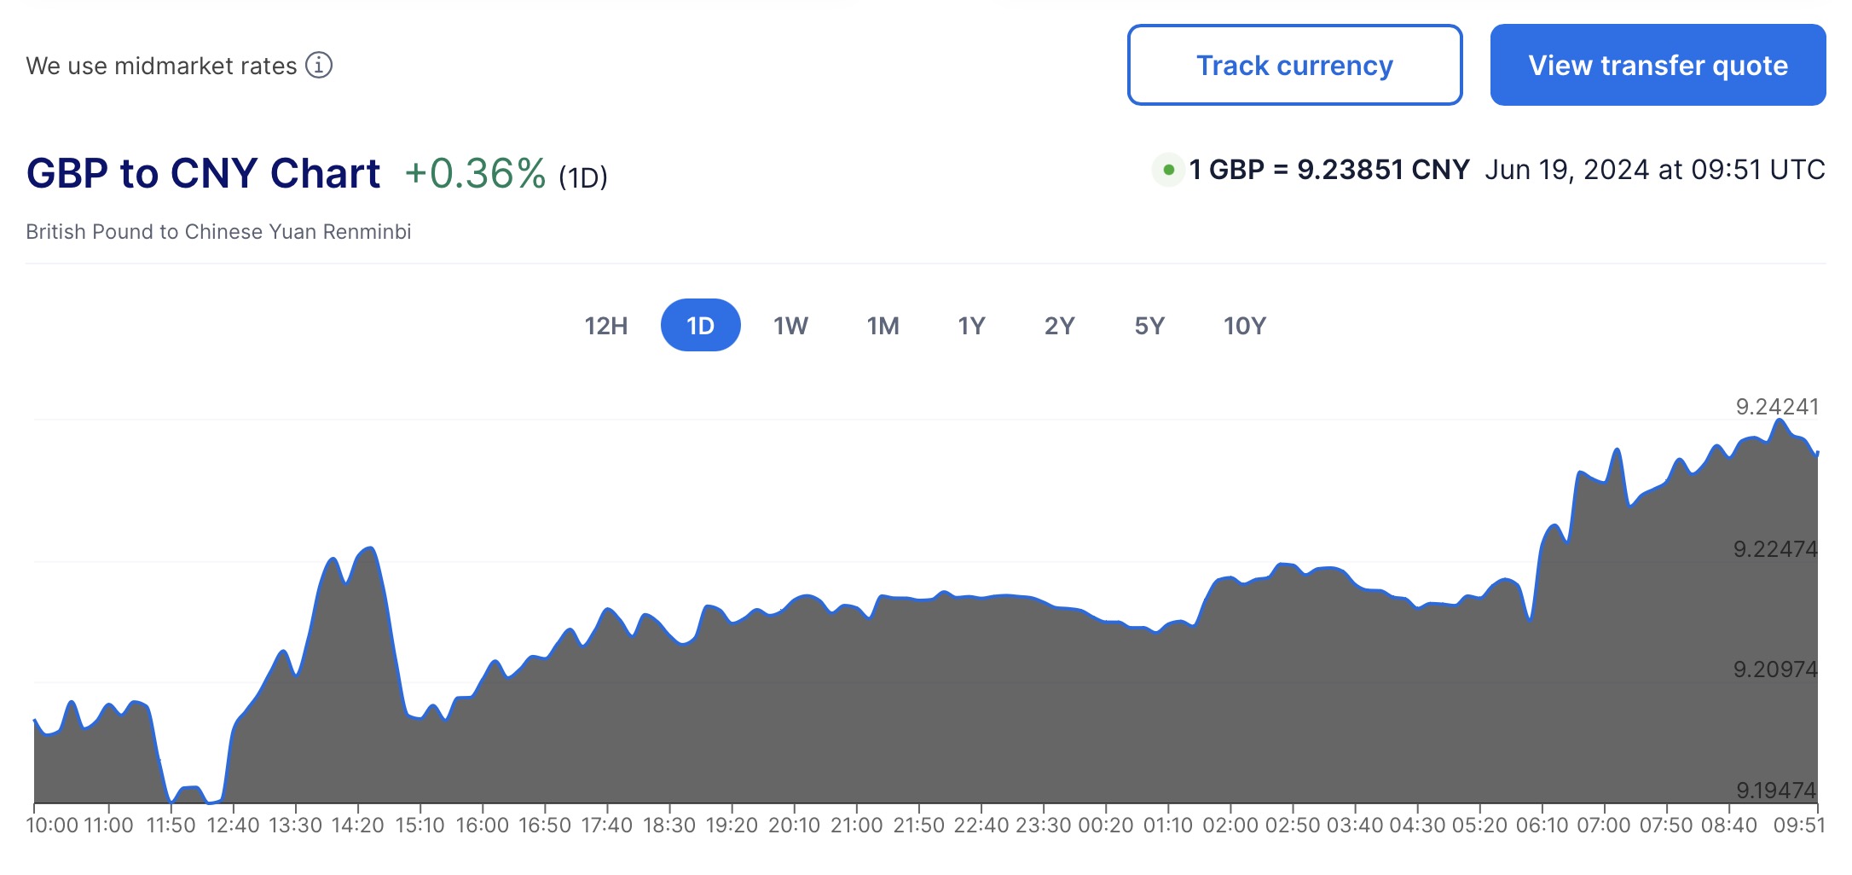Click the 21:00 time axis label
Image resolution: width=1852 pixels, height=875 pixels.
tap(856, 826)
